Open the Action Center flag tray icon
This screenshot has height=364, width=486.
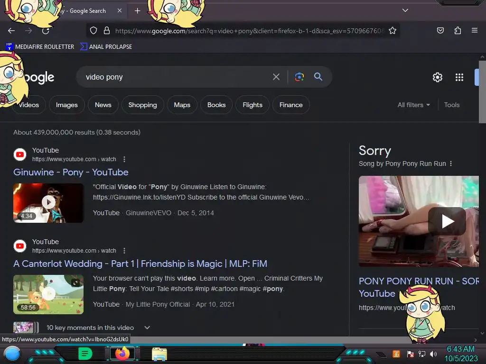coord(411,354)
